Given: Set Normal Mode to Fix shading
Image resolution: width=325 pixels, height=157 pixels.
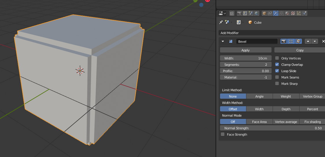Looking at the screenshot, I should [x=312, y=122].
